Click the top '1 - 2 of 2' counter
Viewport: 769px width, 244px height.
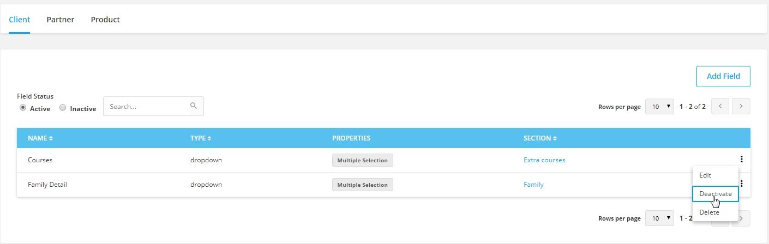pos(693,107)
